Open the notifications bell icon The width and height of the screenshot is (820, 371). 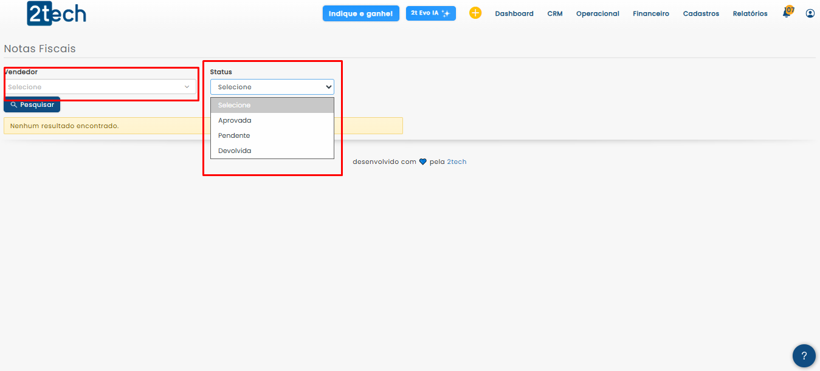[x=787, y=13]
